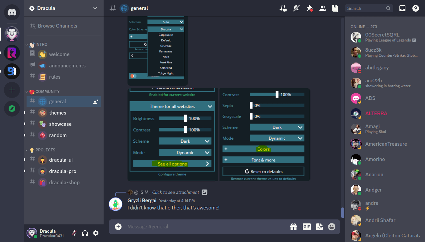Hide the member list
425x242 pixels.
pos(322,8)
